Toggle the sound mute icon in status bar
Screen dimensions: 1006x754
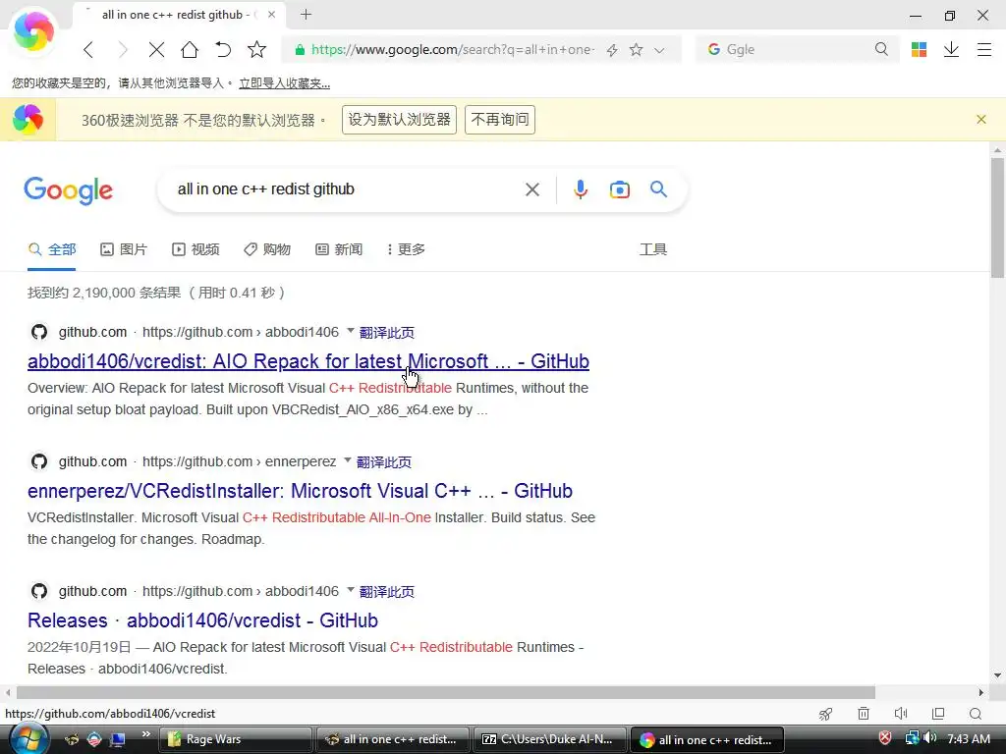(x=901, y=714)
